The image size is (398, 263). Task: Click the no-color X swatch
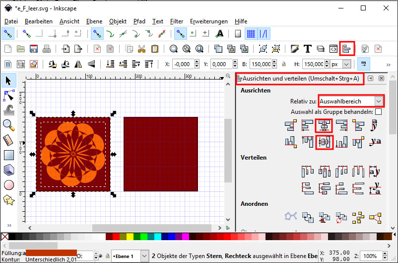(5, 237)
